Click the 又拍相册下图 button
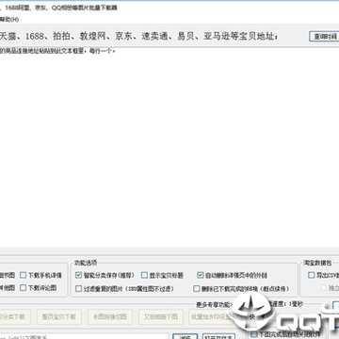Viewport: 339px width, 339px height. [161, 316]
